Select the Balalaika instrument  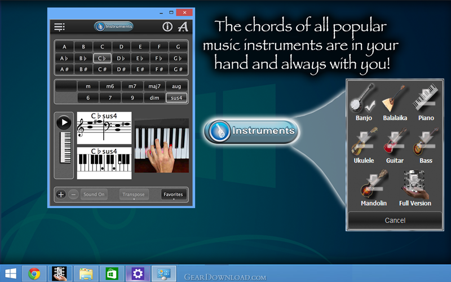point(395,102)
